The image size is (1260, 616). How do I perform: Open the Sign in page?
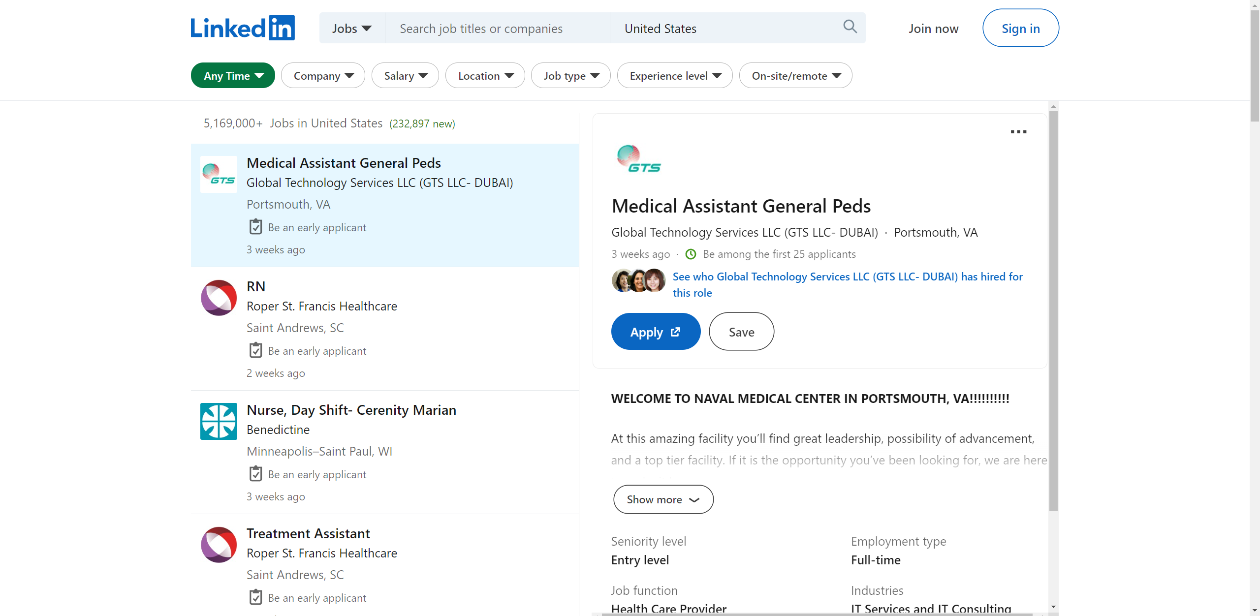[x=1020, y=28]
